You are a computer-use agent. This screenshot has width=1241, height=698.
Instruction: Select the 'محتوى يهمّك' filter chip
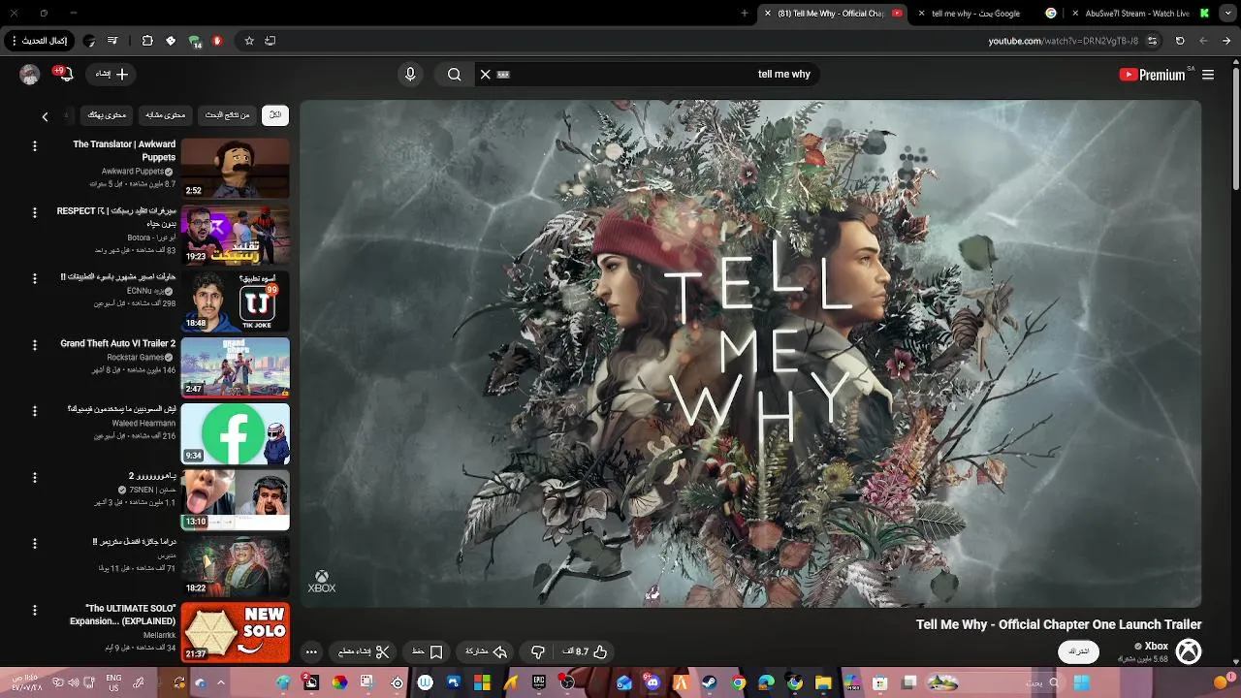pyautogui.click(x=107, y=115)
